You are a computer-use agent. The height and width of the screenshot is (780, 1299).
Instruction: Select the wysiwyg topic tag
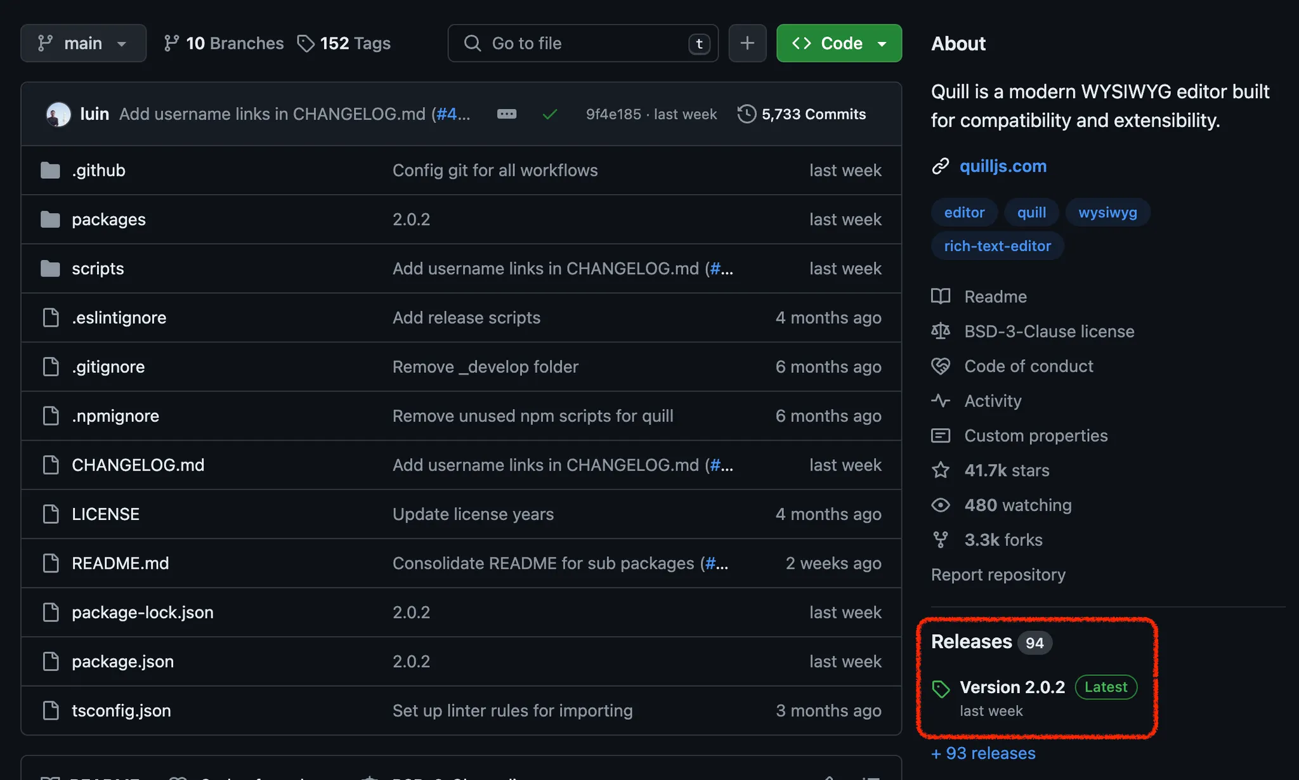[1107, 212]
